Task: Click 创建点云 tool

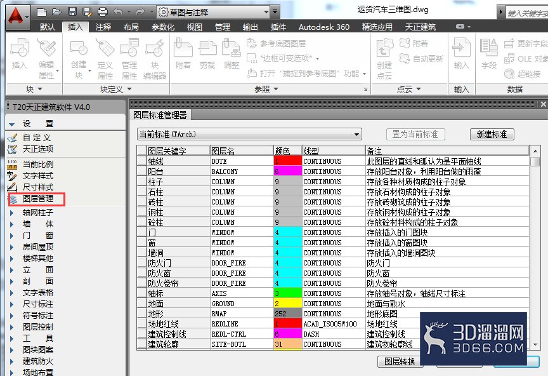Action: coord(384,59)
